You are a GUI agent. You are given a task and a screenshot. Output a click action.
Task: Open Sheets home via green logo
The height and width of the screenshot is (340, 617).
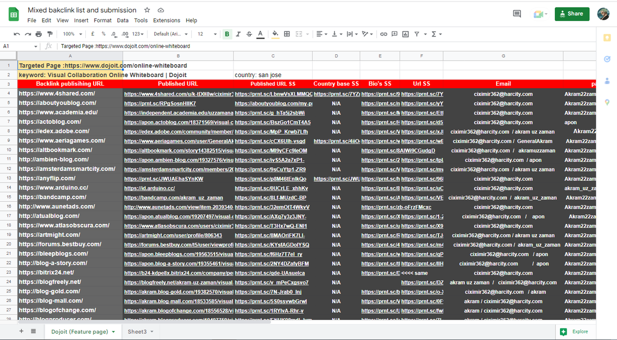(x=14, y=15)
